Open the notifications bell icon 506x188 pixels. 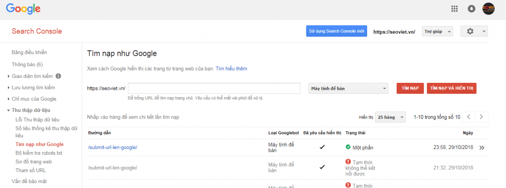coord(471,9)
